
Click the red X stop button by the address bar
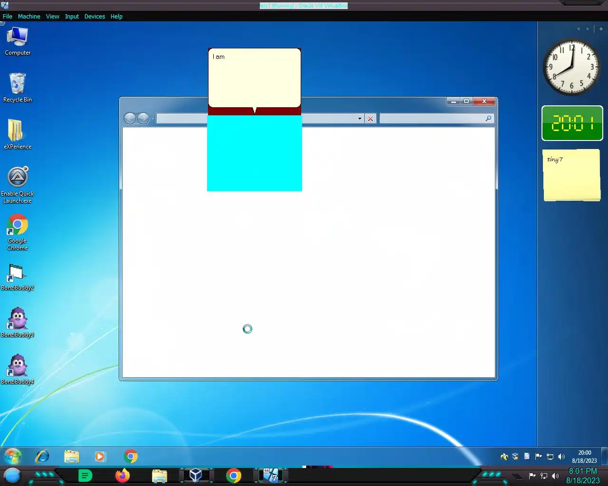pyautogui.click(x=370, y=119)
